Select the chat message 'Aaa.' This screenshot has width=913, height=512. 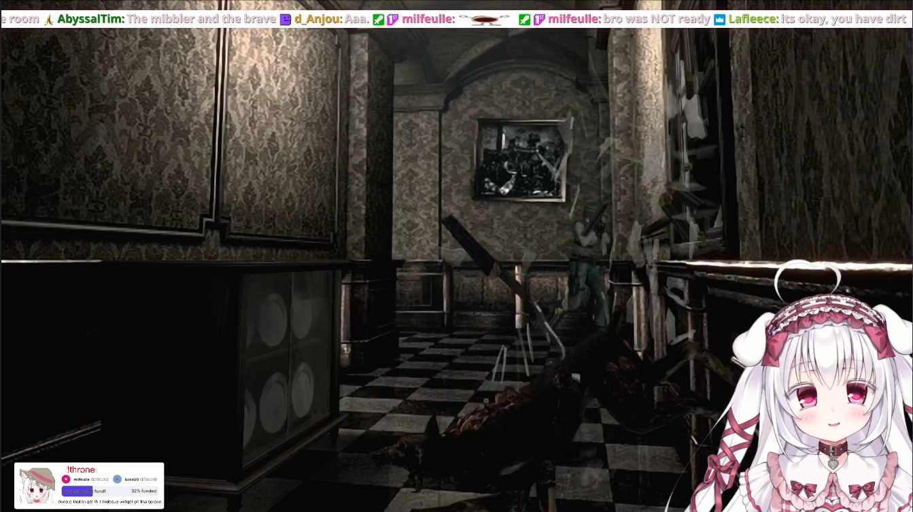coord(357,19)
